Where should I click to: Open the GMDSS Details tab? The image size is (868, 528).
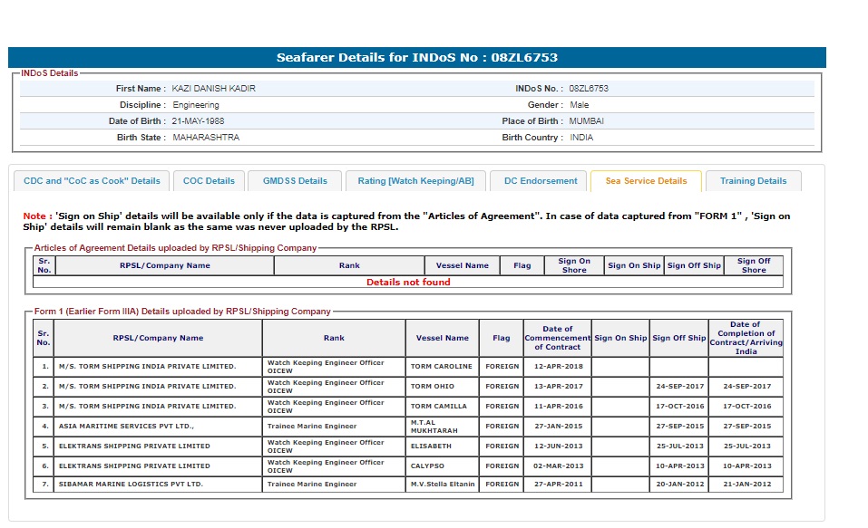coord(295,181)
